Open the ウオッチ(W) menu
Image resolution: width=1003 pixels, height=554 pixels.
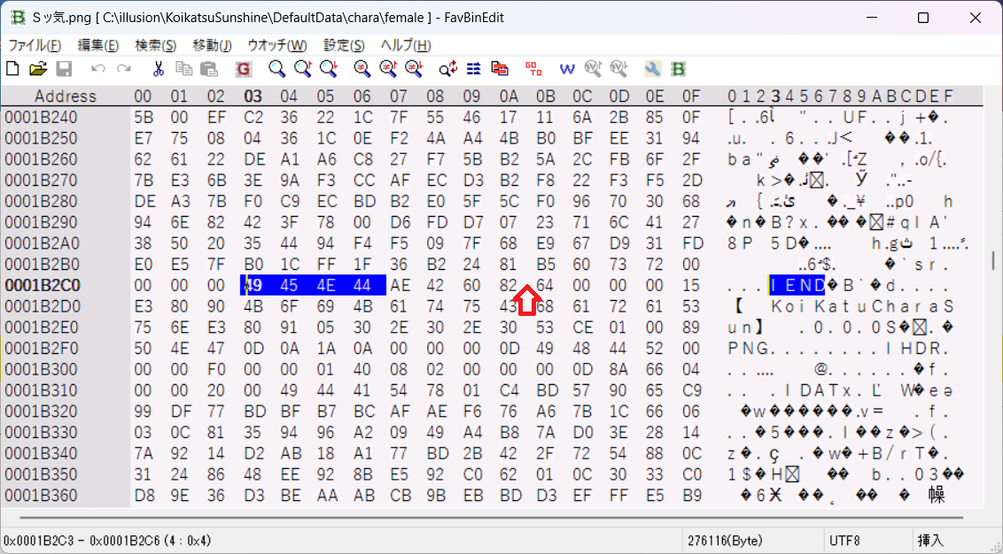[277, 45]
